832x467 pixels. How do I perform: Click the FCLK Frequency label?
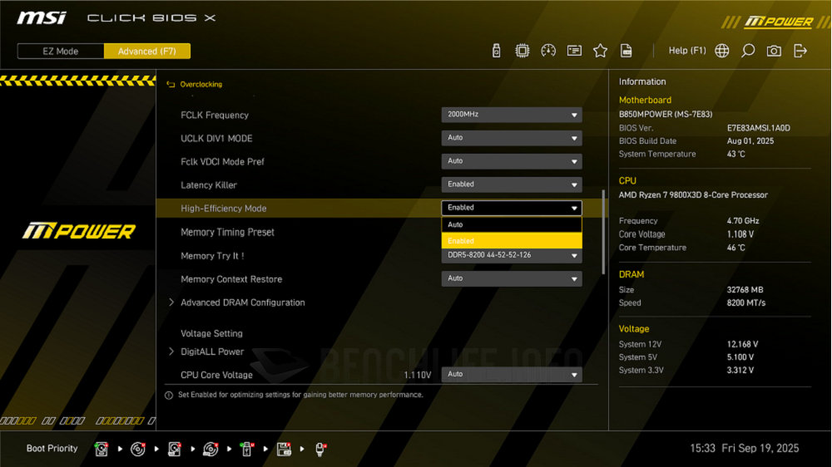pos(215,115)
